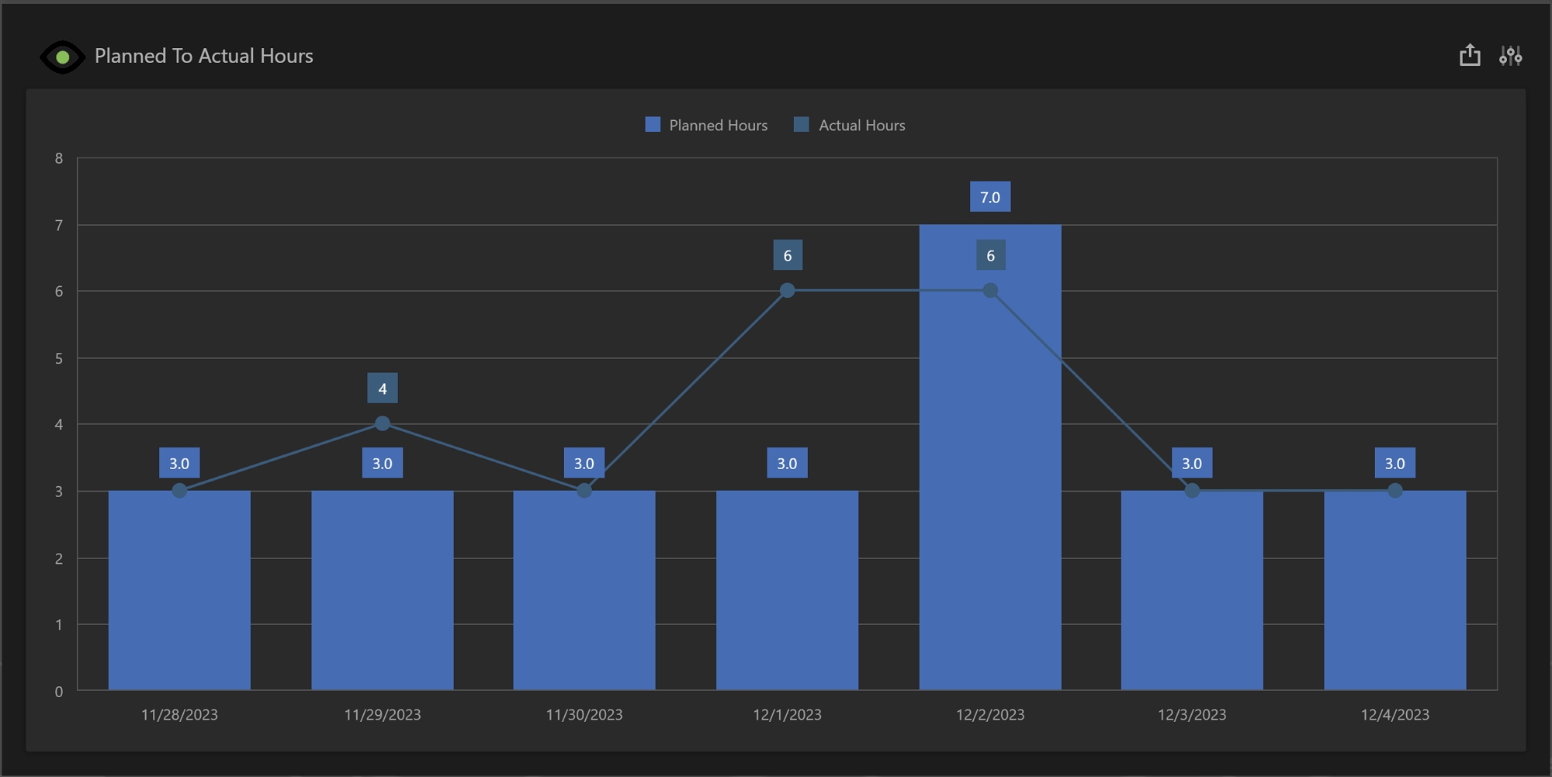1552x777 pixels.
Task: Click the 12/4/2023 actual hours line point
Action: point(1394,491)
